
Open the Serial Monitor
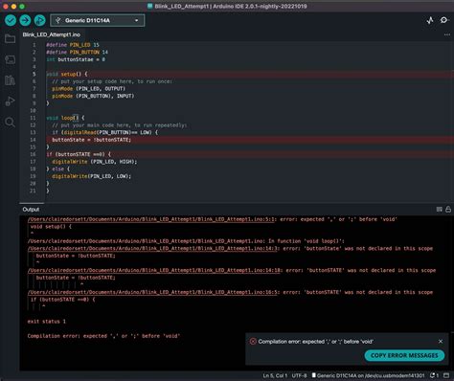click(444, 20)
